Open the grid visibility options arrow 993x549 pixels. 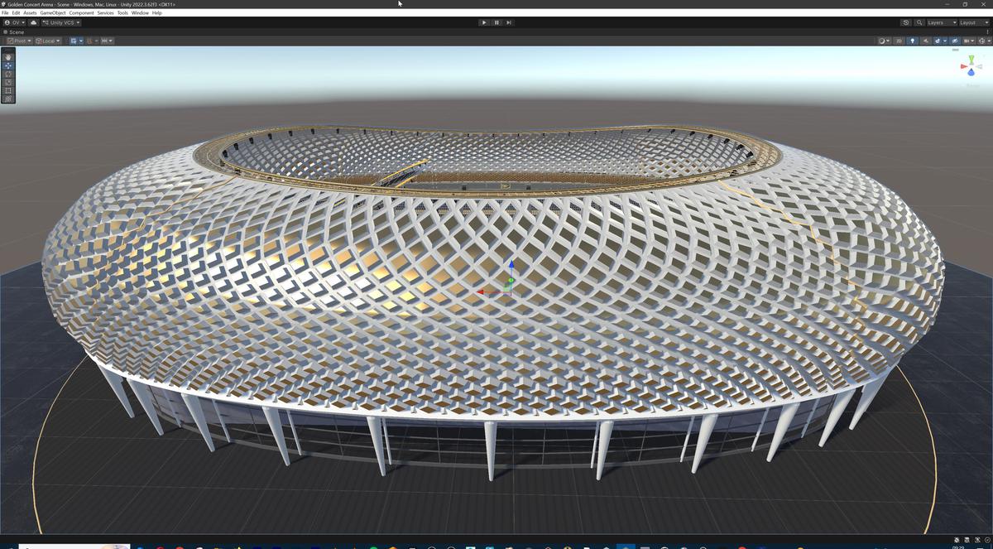pos(81,41)
